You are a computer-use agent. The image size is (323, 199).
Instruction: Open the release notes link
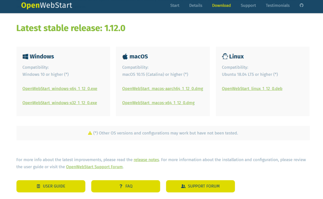click(146, 160)
